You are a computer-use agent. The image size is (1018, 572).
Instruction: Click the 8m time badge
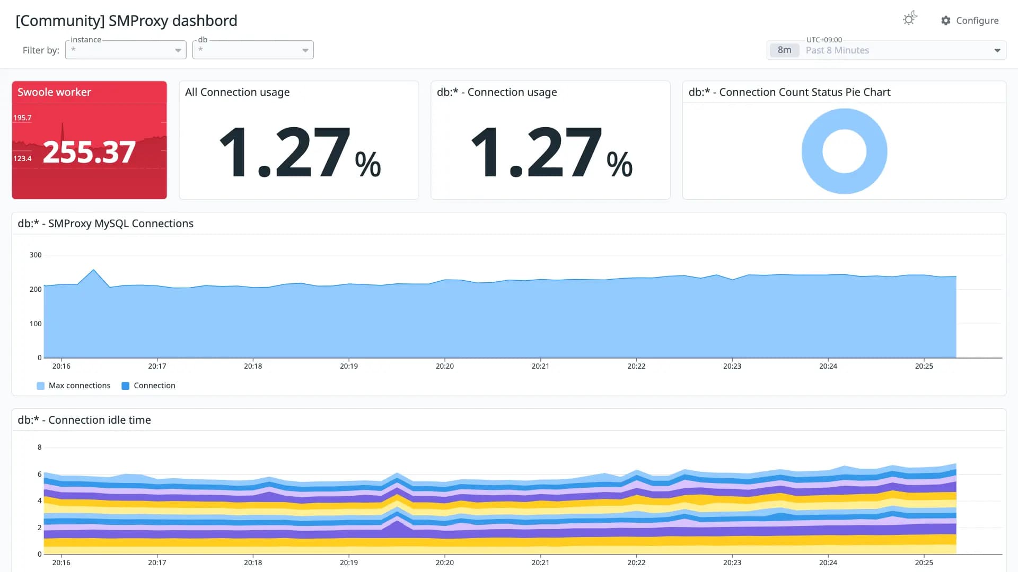click(x=784, y=50)
